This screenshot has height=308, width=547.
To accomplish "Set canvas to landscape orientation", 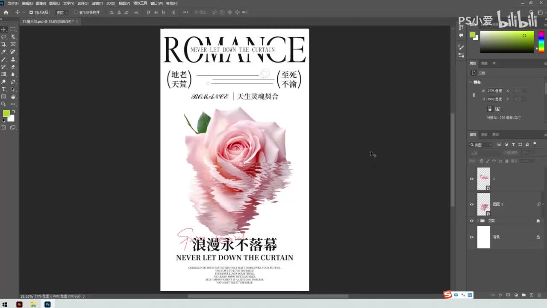I will pyautogui.click(x=497, y=109).
